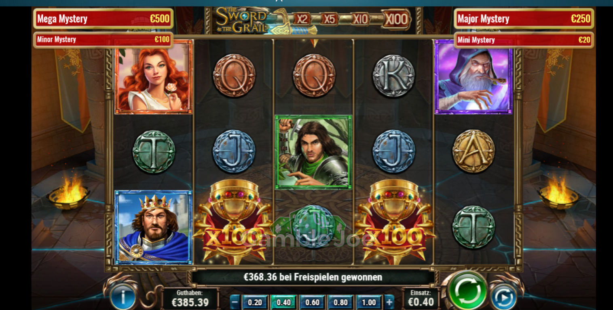This screenshot has height=310, width=613.
Task: Open the blue info button
Action: click(123, 298)
